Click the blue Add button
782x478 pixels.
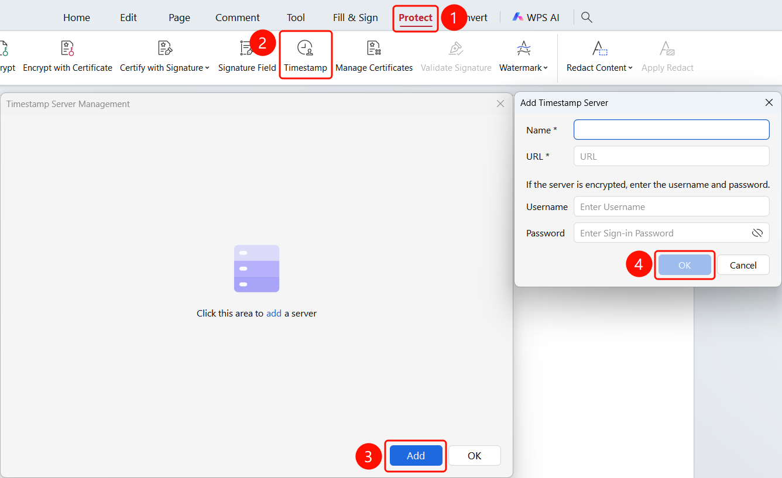416,456
